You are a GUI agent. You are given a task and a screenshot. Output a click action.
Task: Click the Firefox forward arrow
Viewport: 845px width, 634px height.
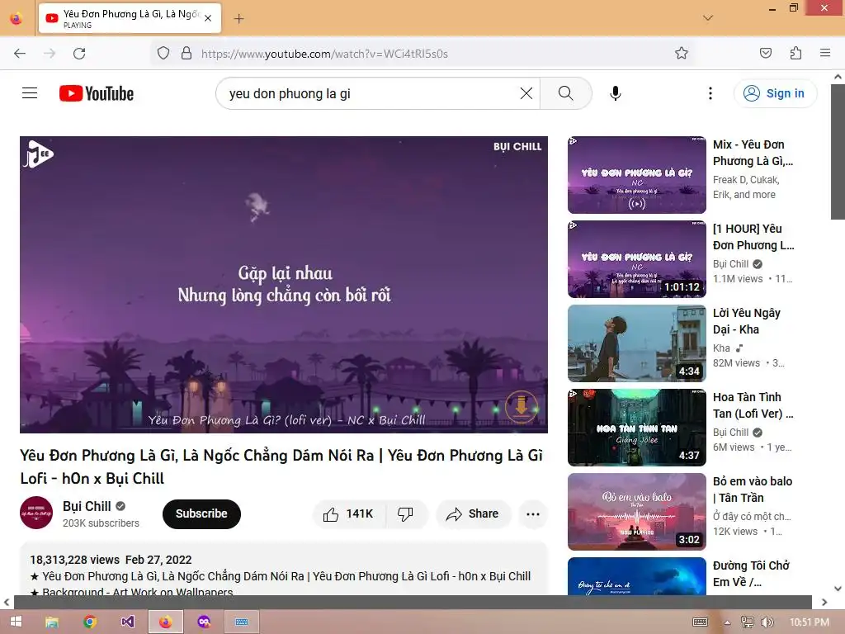pyautogui.click(x=50, y=54)
